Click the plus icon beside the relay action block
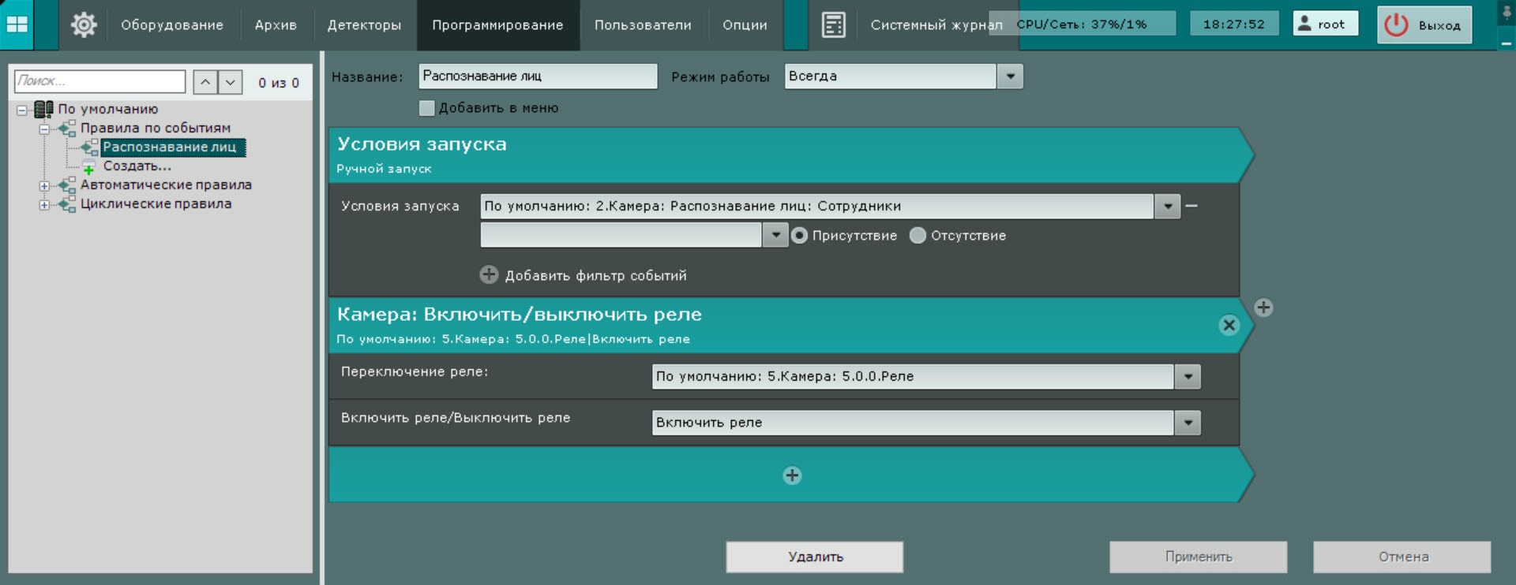The width and height of the screenshot is (1516, 585). coord(1263,307)
